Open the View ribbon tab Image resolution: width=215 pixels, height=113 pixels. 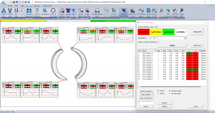point(22,6)
